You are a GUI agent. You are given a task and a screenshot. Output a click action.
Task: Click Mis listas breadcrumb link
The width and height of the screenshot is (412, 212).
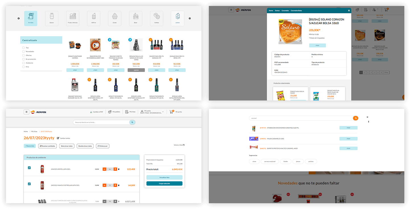tap(34, 131)
